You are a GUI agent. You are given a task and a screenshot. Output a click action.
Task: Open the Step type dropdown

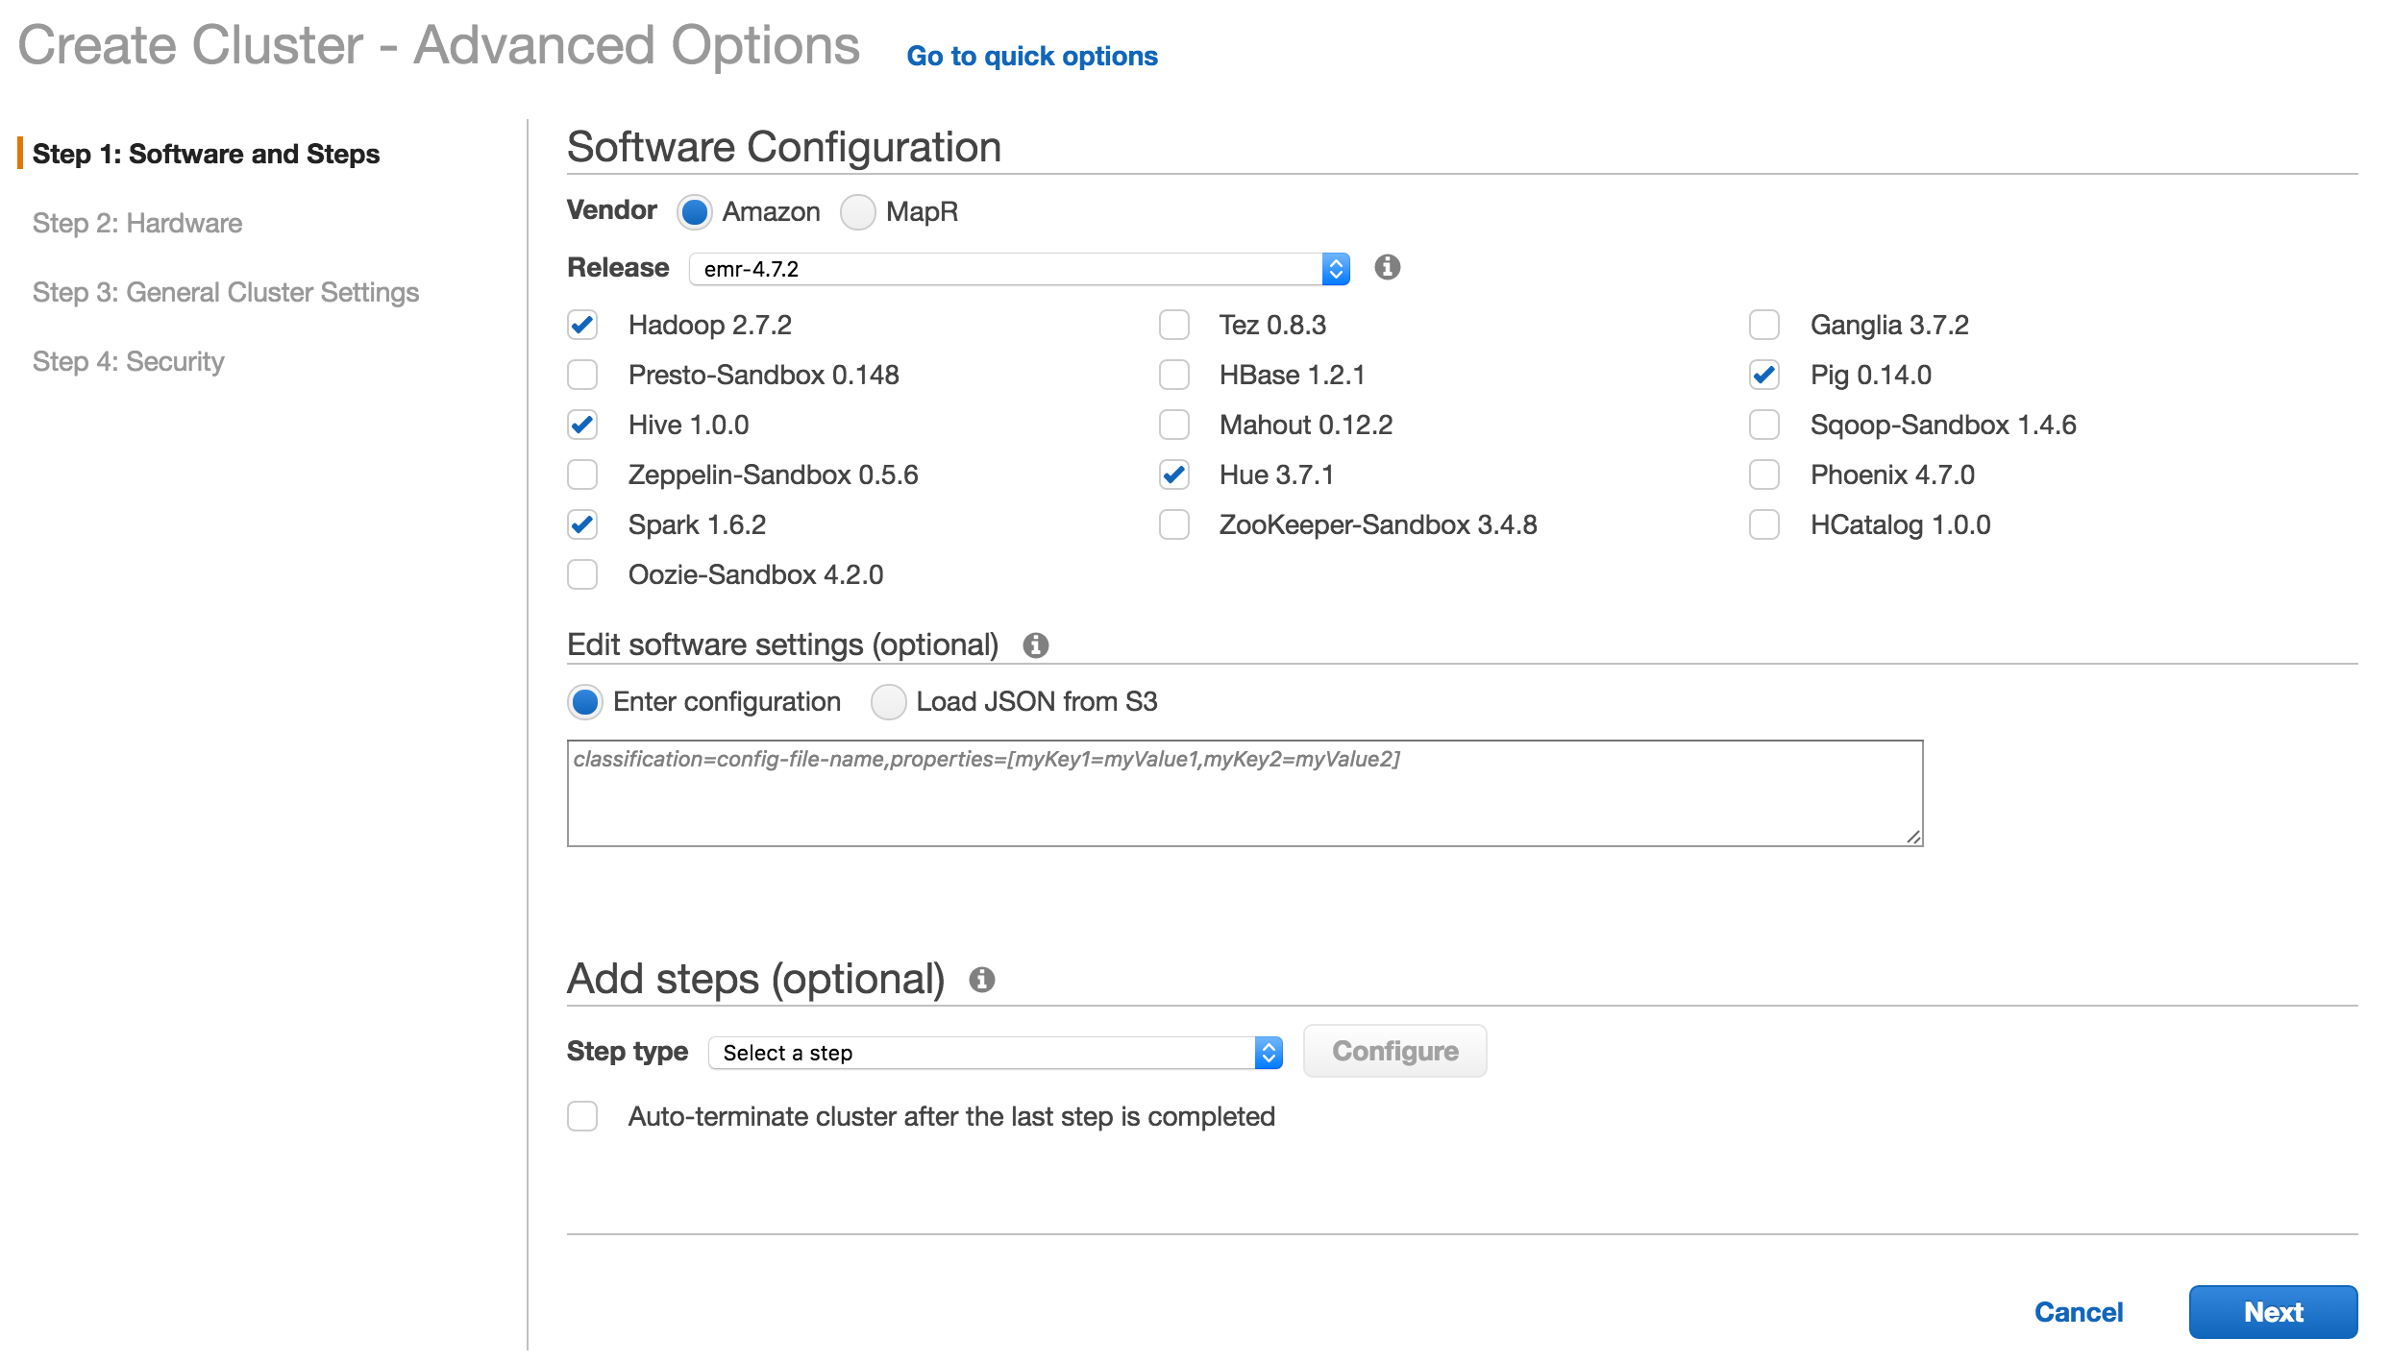(x=995, y=1053)
